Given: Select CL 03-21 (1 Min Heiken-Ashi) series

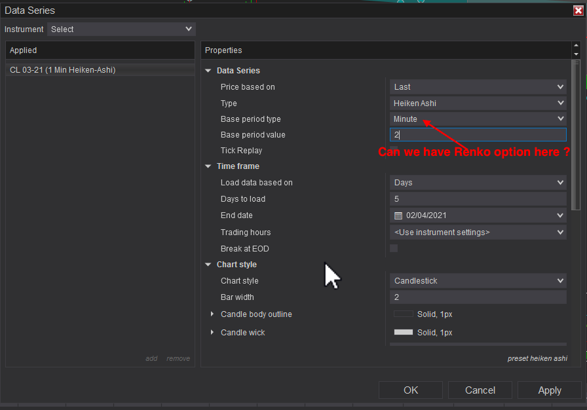Looking at the screenshot, I should pos(100,70).
